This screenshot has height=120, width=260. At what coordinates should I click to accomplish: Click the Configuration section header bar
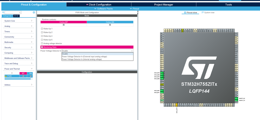tap(87, 72)
